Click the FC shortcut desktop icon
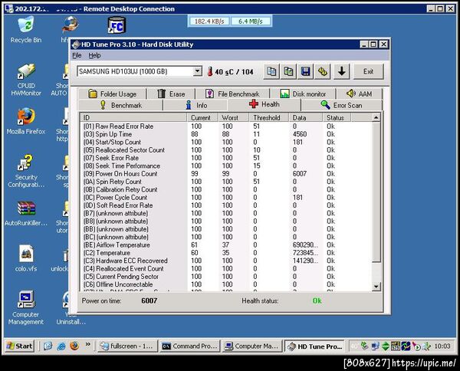Screen dimensions: 460x371 pos(117,25)
